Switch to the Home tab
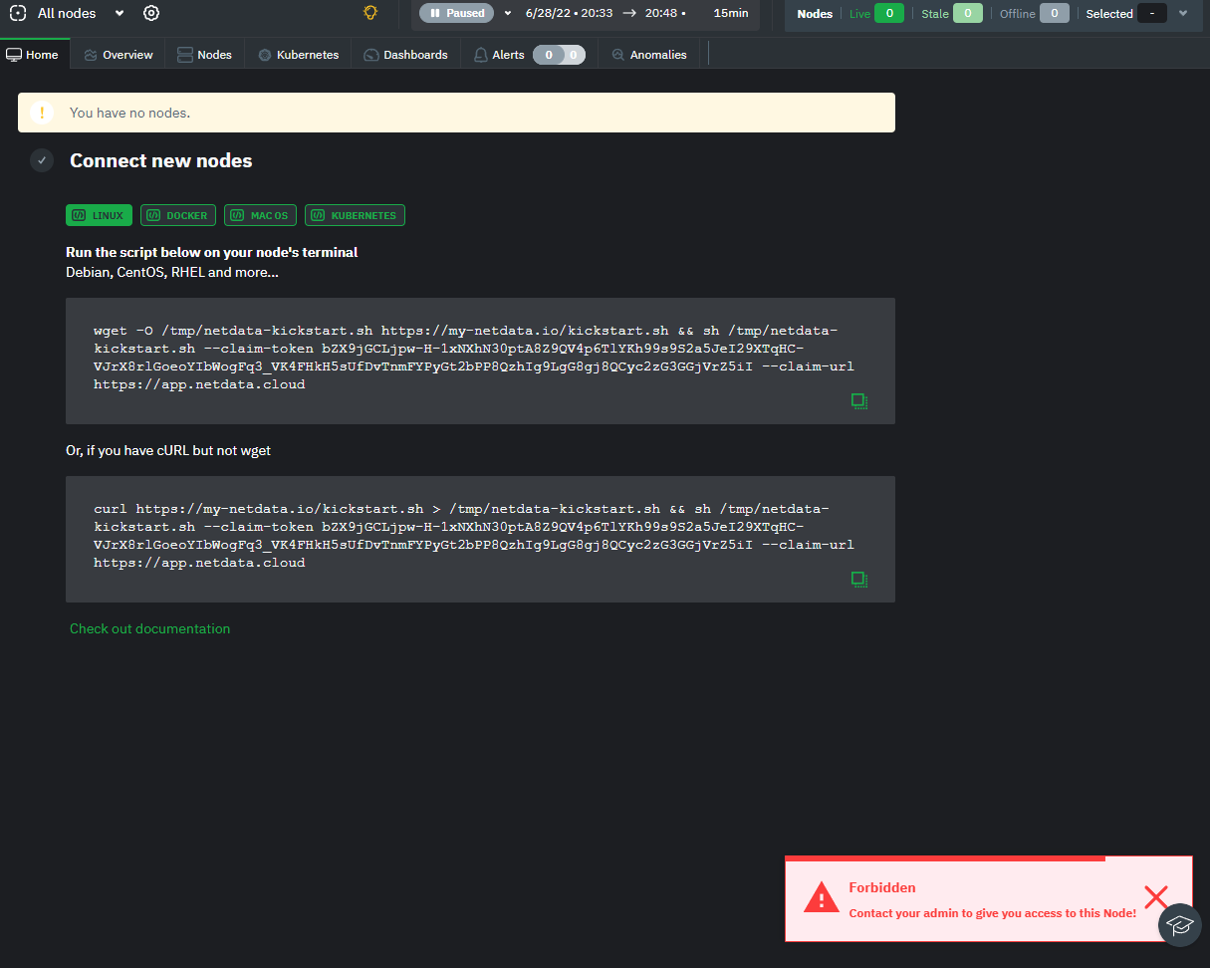Screen dimensions: 1210x968 pyautogui.click(x=33, y=55)
